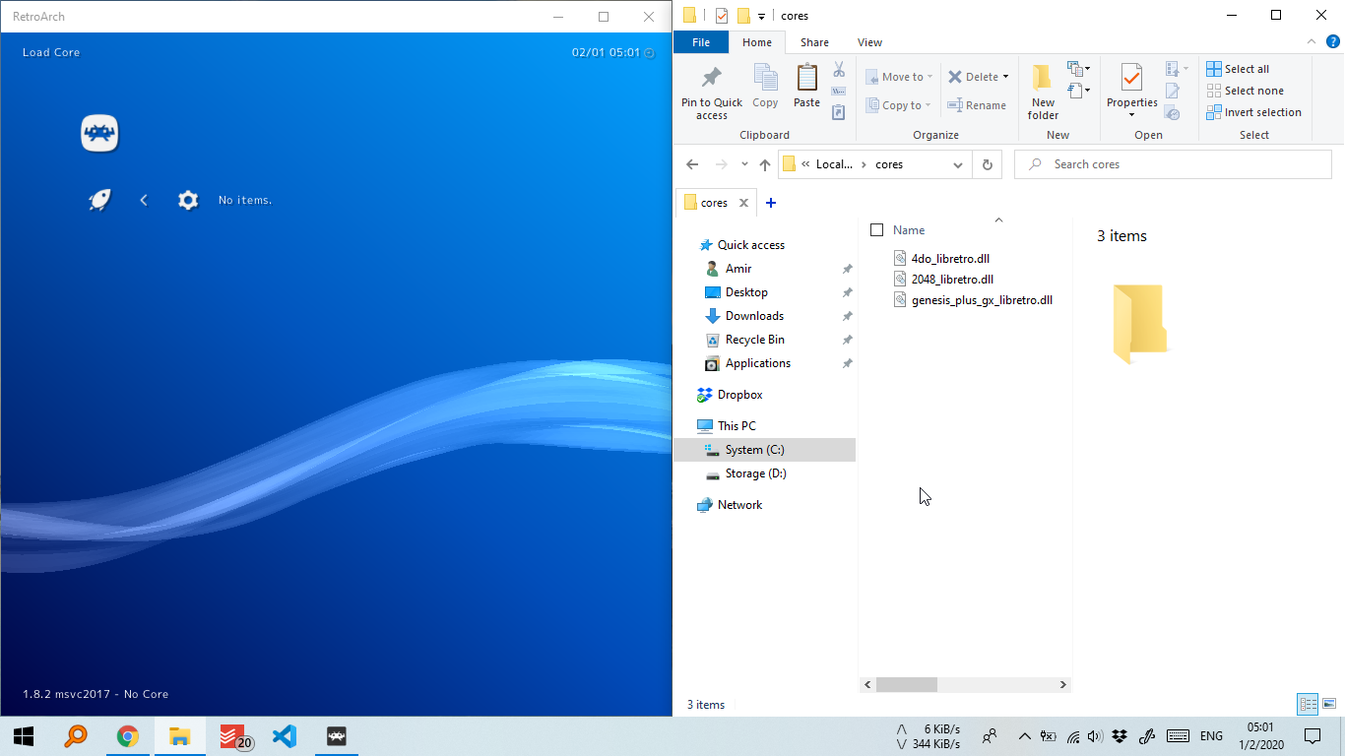Viewport: 1345px width, 756px height.
Task: Open genesis_plus_gx_libretro.dll file
Action: point(983,299)
